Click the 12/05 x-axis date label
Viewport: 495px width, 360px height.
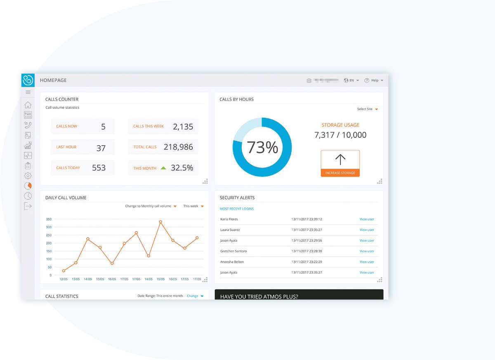tap(64, 279)
